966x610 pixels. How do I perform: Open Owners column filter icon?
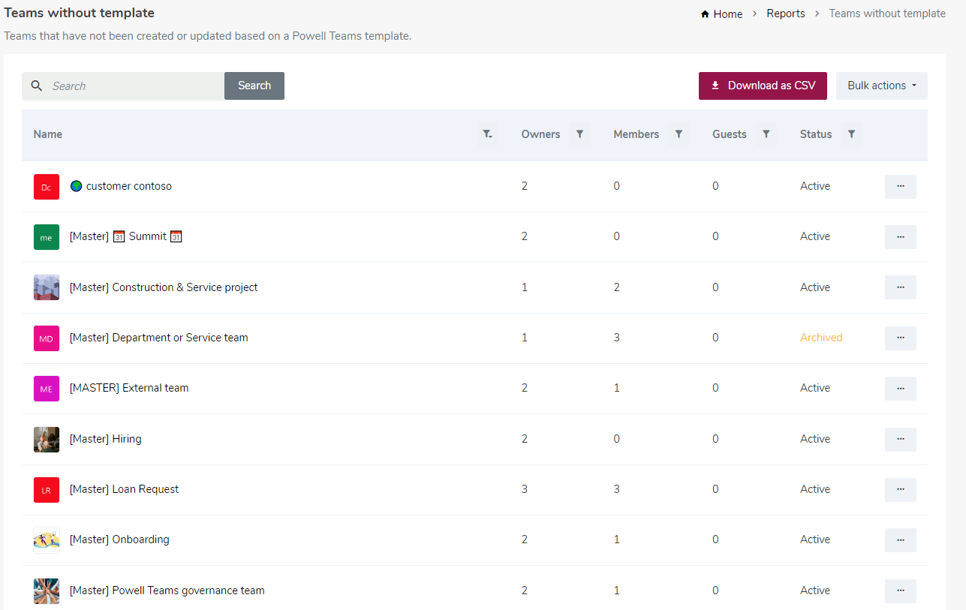tap(579, 134)
